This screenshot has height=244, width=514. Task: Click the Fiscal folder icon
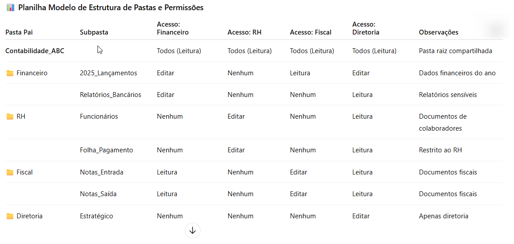[10, 172]
